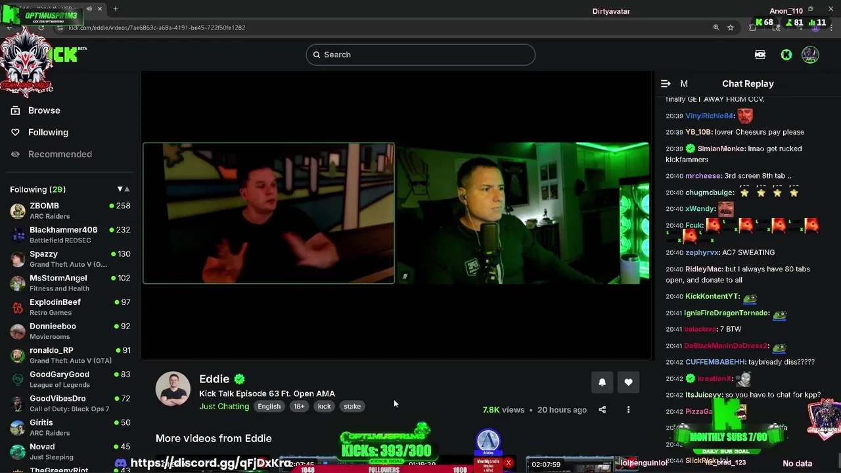This screenshot has width=841, height=473.
Task: Click the Recommended eye icon in sidebar
Action: point(15,154)
